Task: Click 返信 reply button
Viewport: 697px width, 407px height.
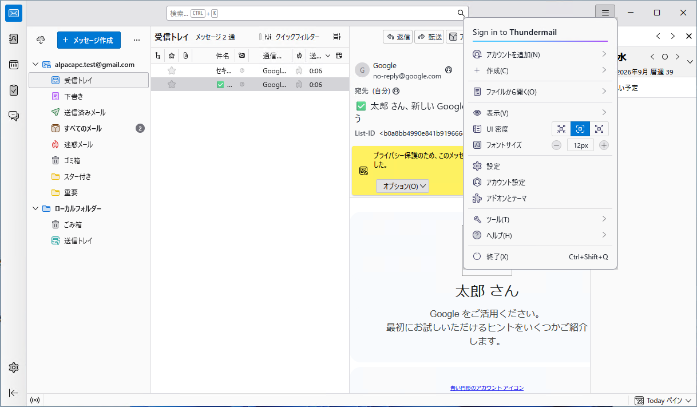Action: click(398, 37)
